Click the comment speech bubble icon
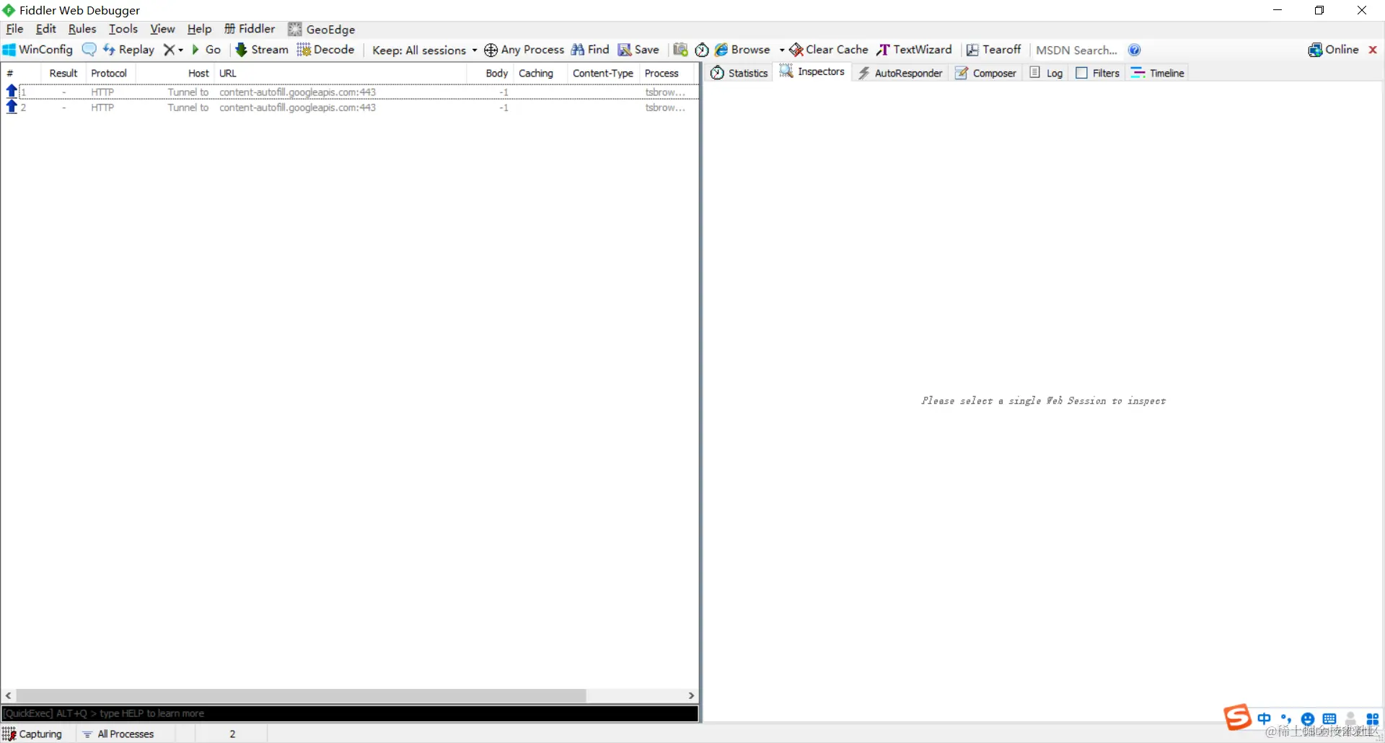The width and height of the screenshot is (1385, 743). (89, 50)
